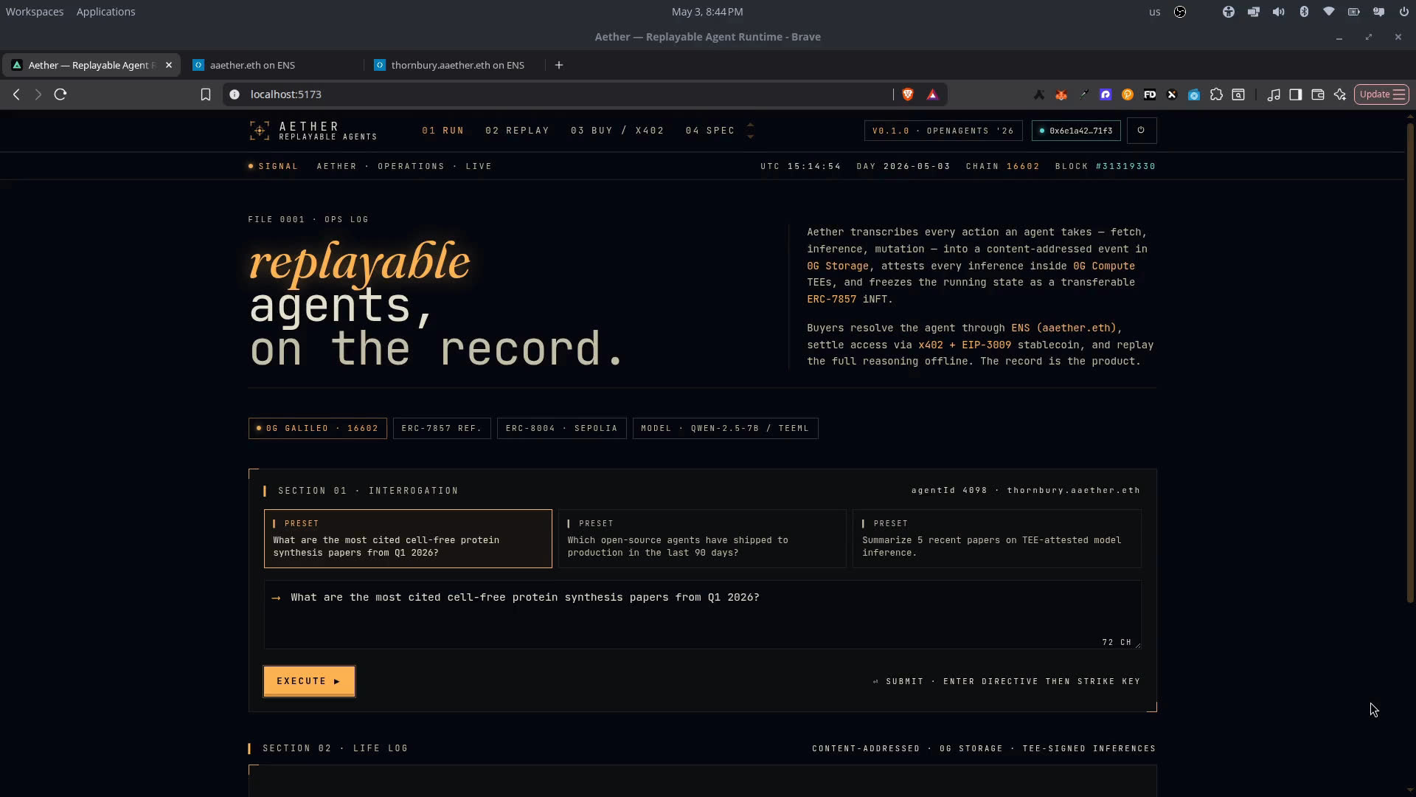Select the TEE-attested model inference preset
The width and height of the screenshot is (1416, 797).
tap(996, 539)
